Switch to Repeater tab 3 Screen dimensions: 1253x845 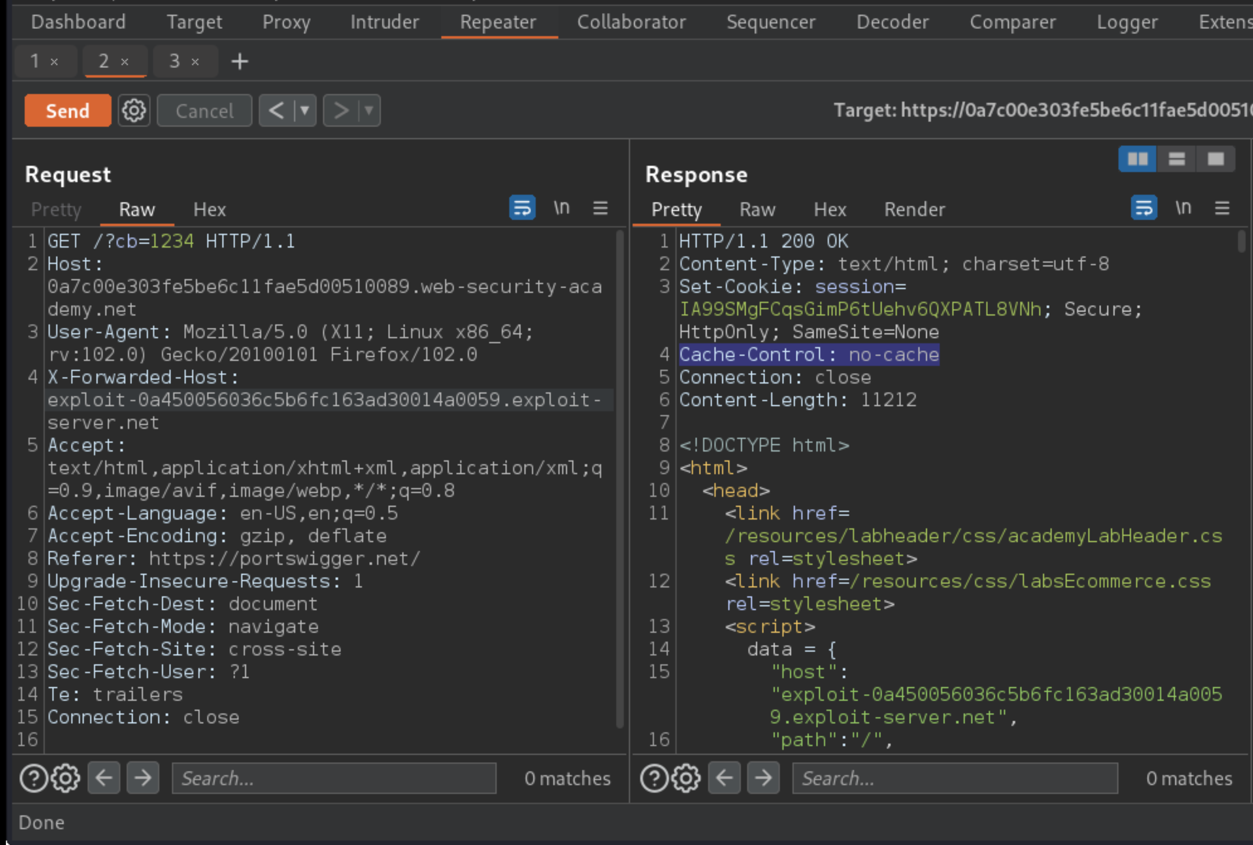(174, 61)
